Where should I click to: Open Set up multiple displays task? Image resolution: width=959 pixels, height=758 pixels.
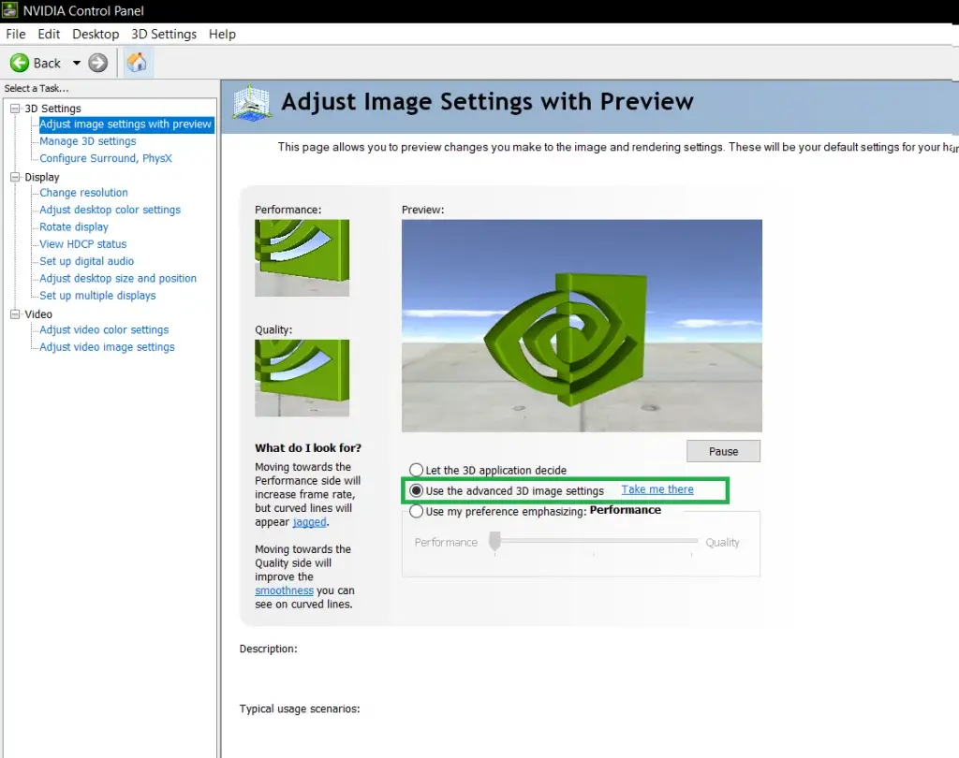click(x=97, y=296)
